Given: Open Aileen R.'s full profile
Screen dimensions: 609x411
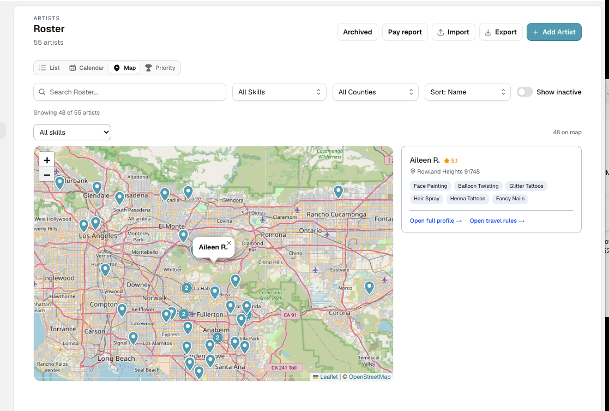Looking at the screenshot, I should tap(436, 221).
